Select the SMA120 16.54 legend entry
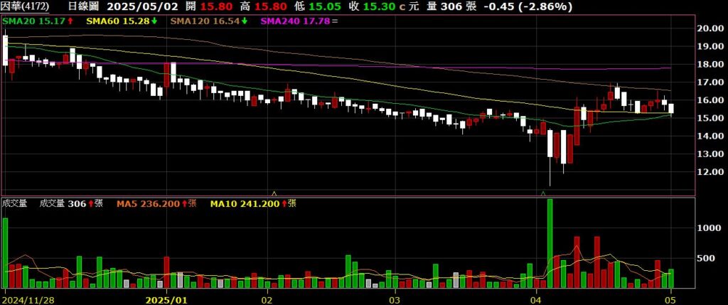 [x=209, y=21]
